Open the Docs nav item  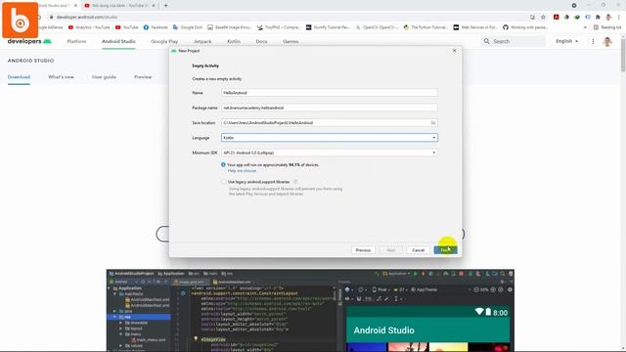click(261, 41)
